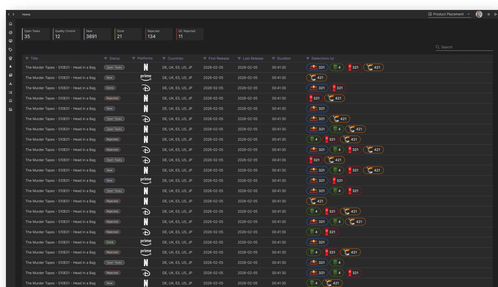Image resolution: width=498 pixels, height=287 pixels.
Task: Toggle light mode with the sun icon
Action: click(x=488, y=14)
